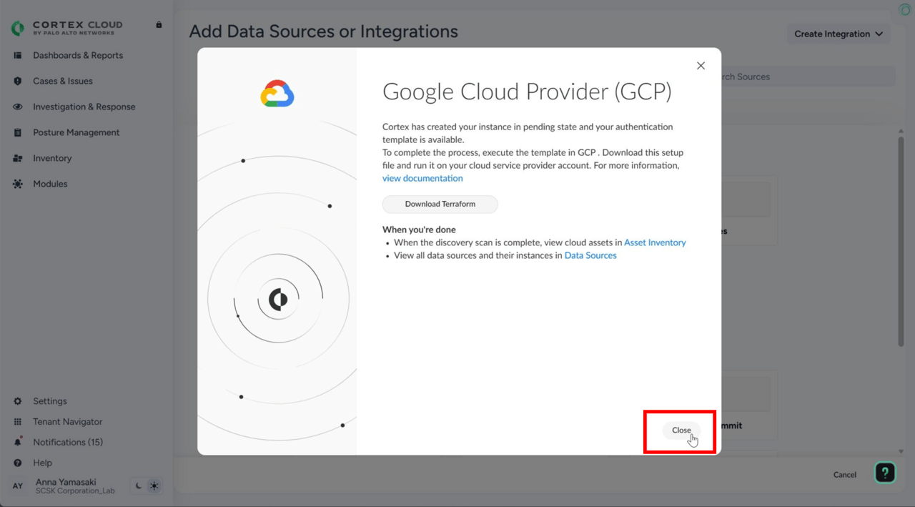Open the Data Sources link

coord(590,255)
